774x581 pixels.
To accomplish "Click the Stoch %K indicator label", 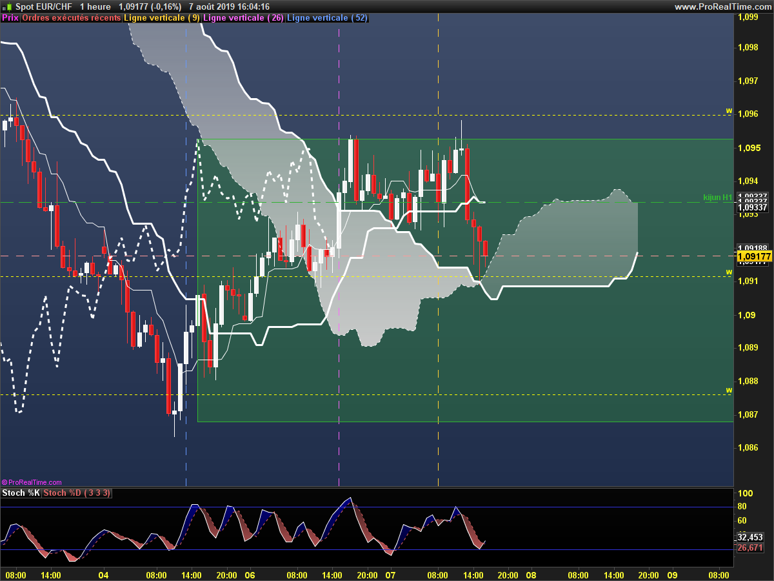I will [21, 493].
